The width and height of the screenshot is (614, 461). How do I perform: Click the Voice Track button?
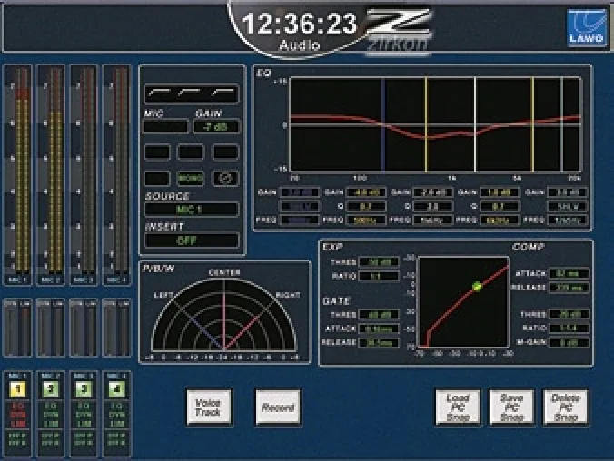[x=209, y=407]
